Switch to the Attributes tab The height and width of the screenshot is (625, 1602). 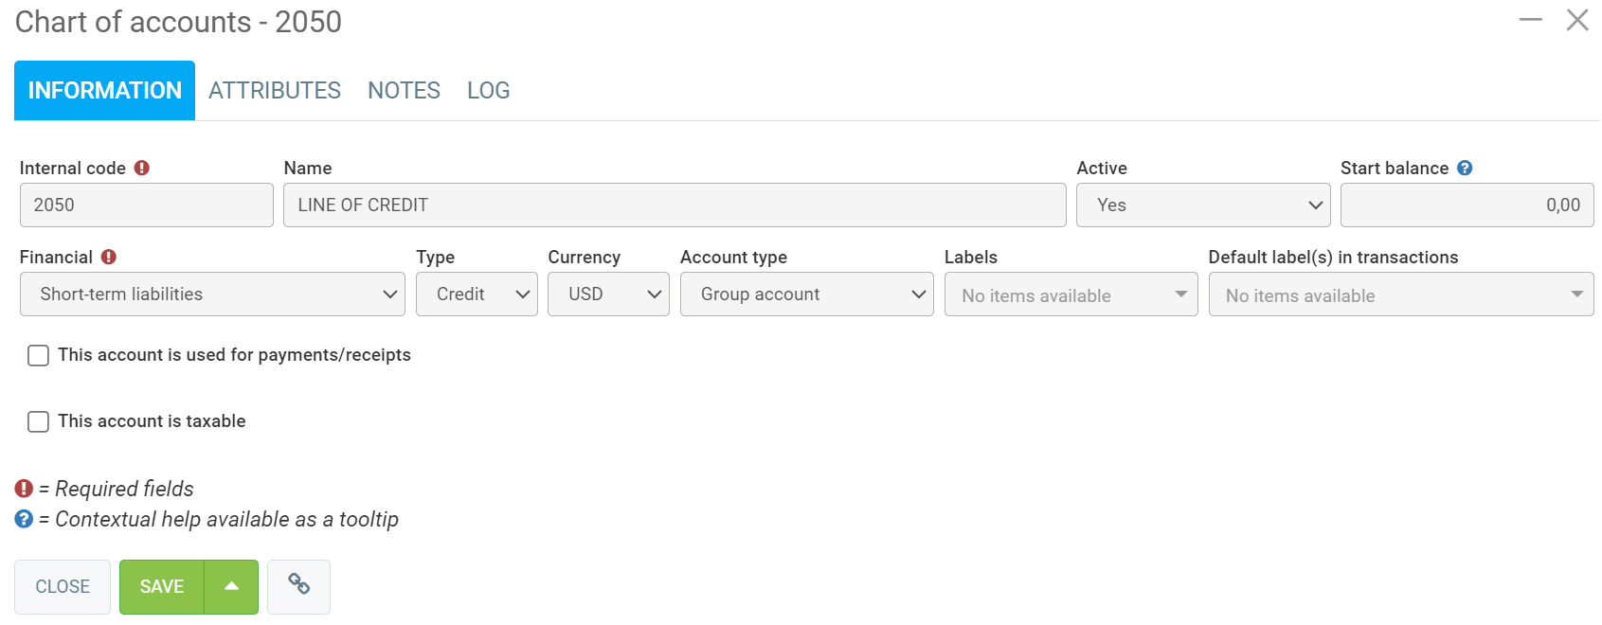[275, 91]
